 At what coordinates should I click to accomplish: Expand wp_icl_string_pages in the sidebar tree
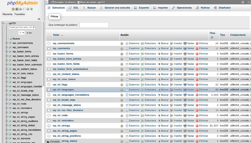tap(7, 117)
